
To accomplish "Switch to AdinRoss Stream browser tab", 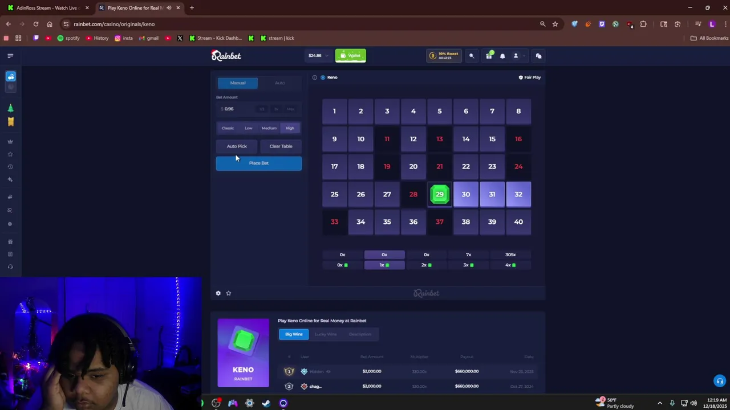I will 47,8.
